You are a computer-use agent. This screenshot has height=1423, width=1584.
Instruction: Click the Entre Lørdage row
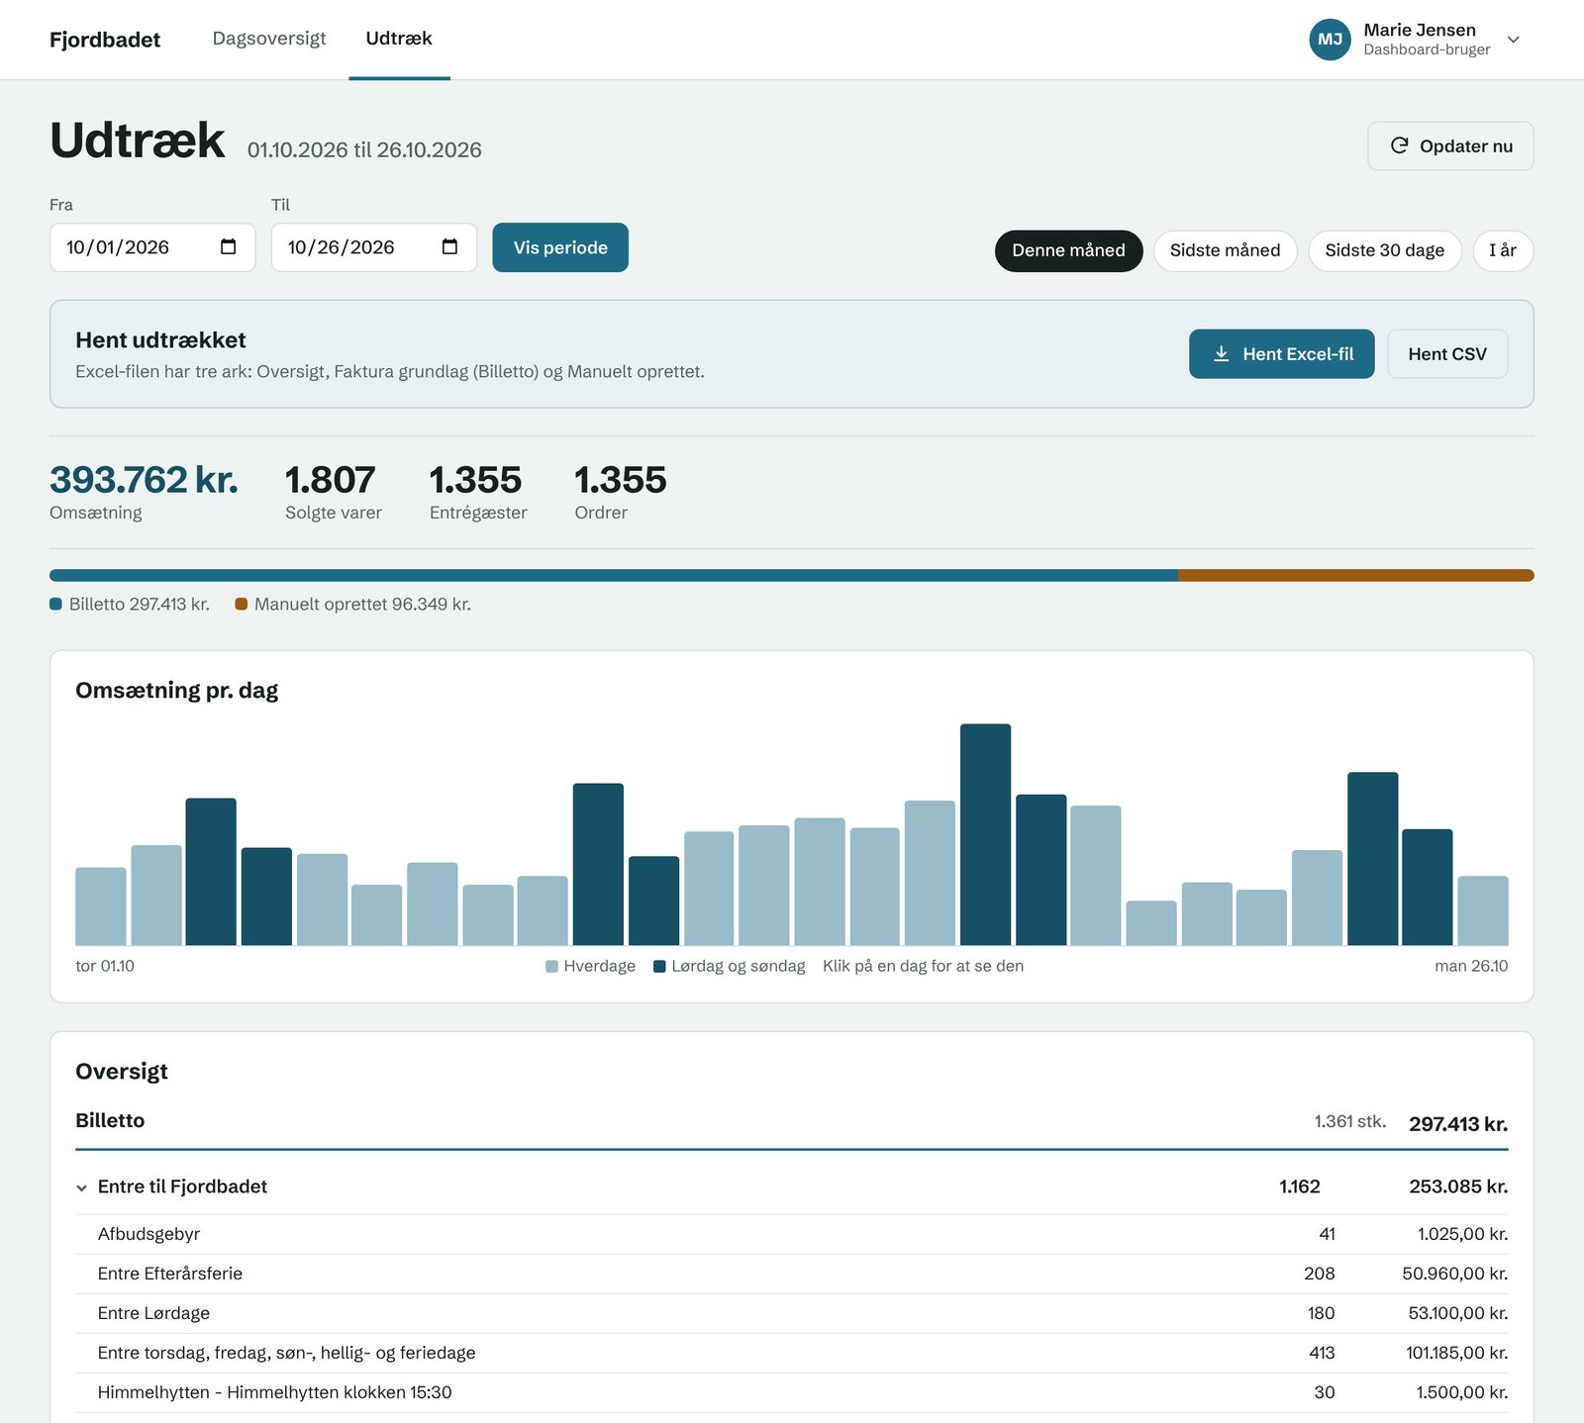pyautogui.click(x=792, y=1313)
